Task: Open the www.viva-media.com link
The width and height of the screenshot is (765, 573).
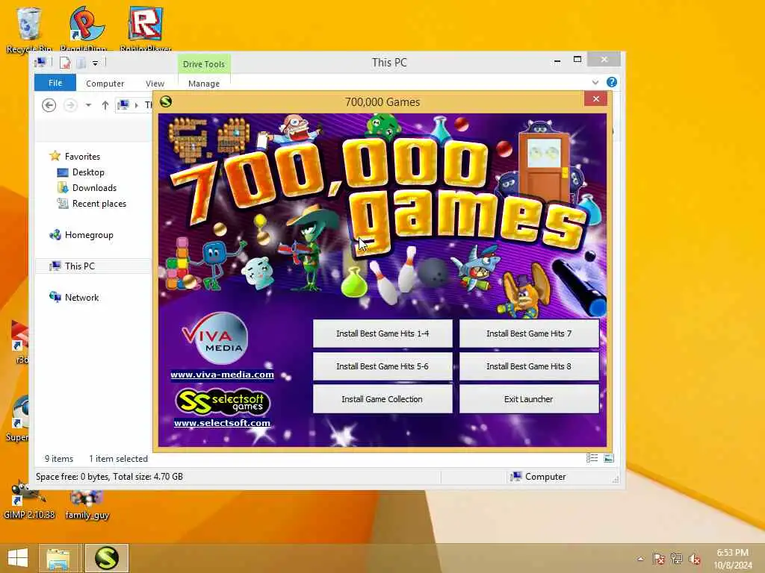Action: tap(222, 375)
